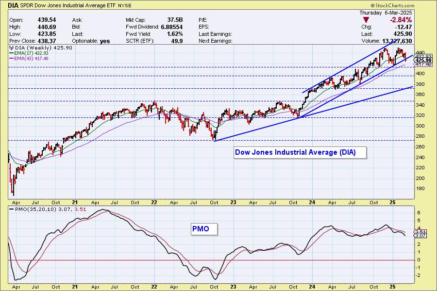Click the NYSE exchange label
437x291 pixels.
[125, 5]
